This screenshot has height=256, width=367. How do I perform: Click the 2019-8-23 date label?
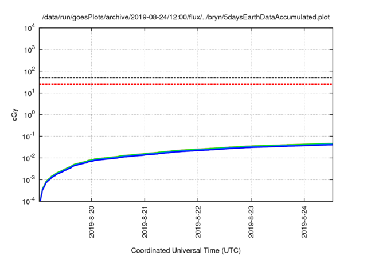tap(251, 222)
